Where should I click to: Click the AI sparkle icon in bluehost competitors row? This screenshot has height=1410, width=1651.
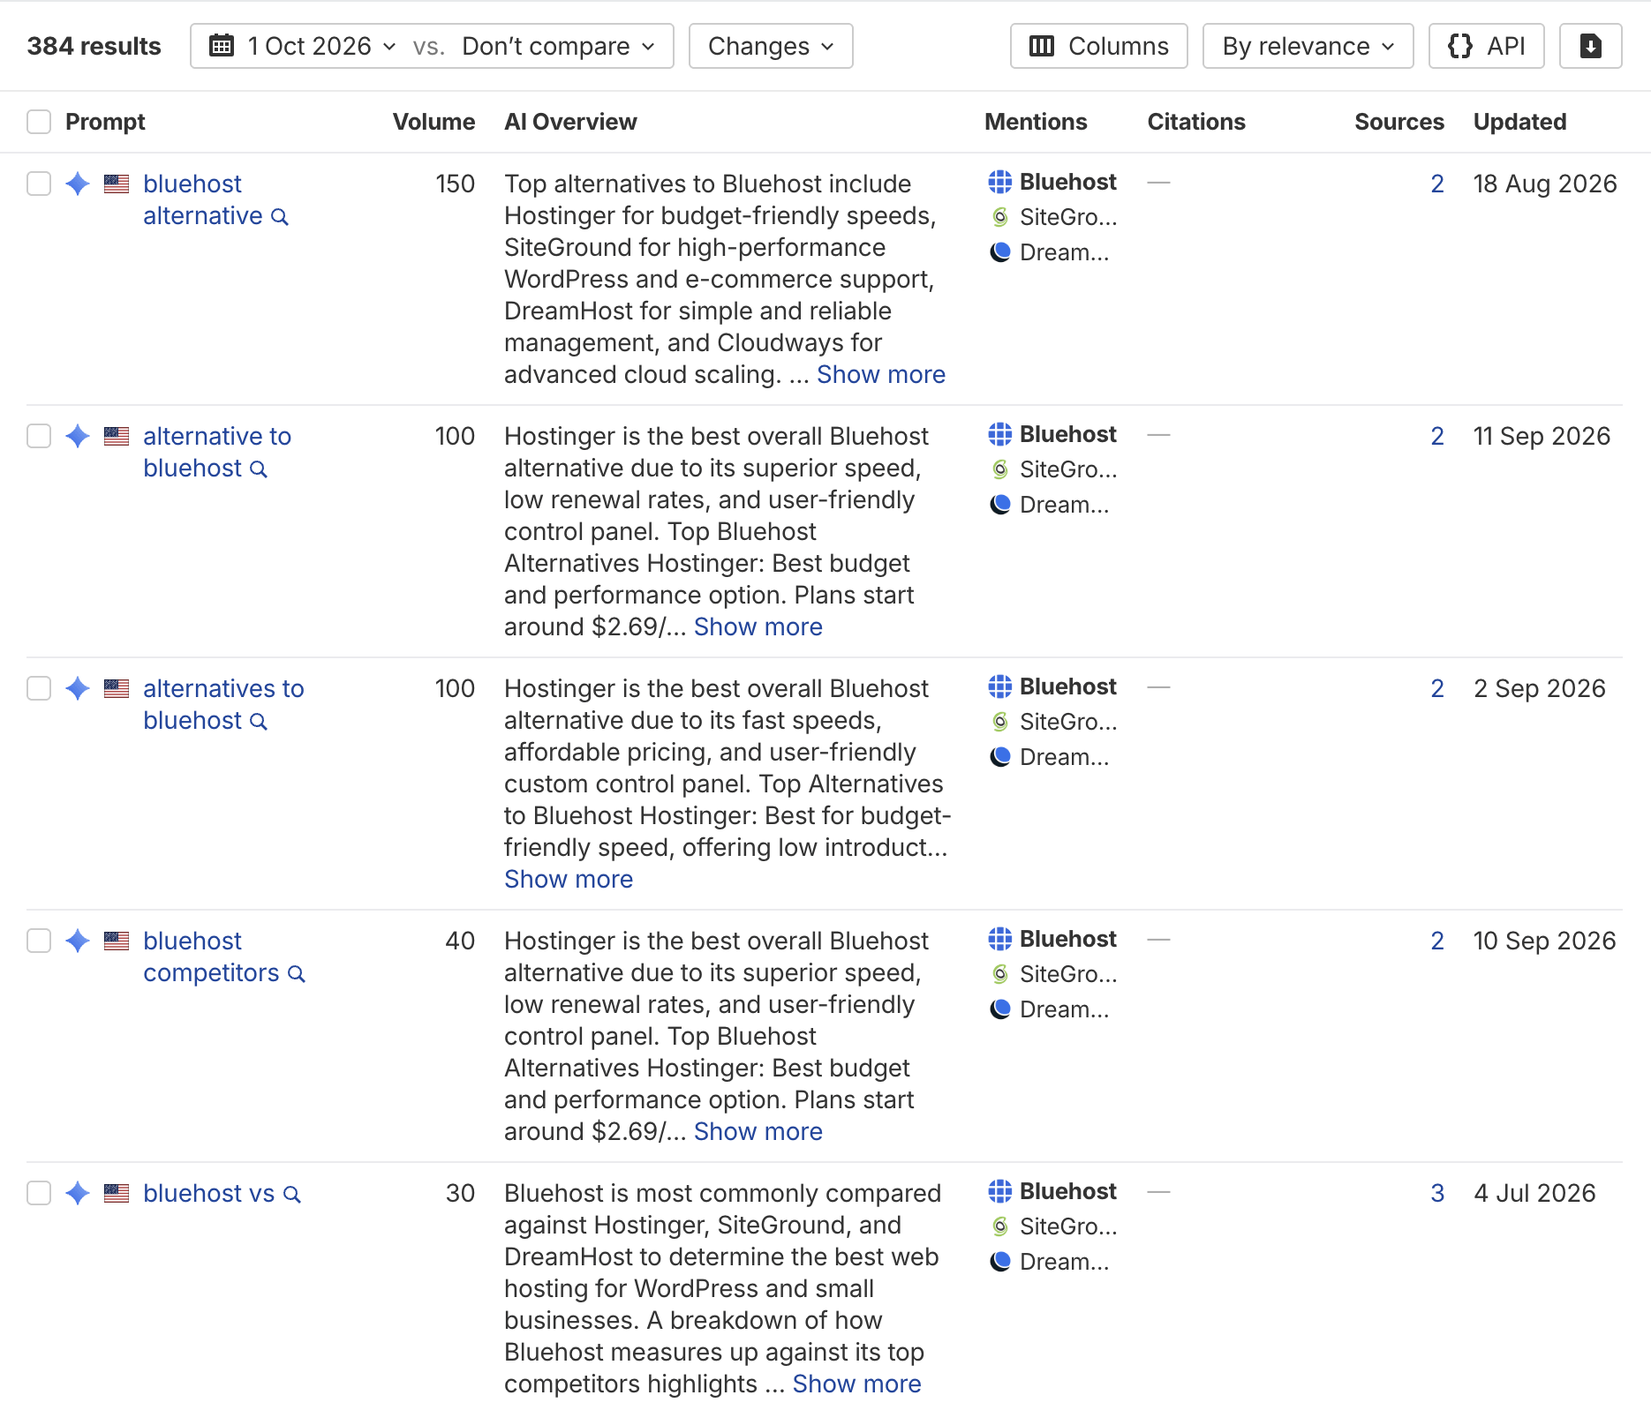[x=78, y=941]
